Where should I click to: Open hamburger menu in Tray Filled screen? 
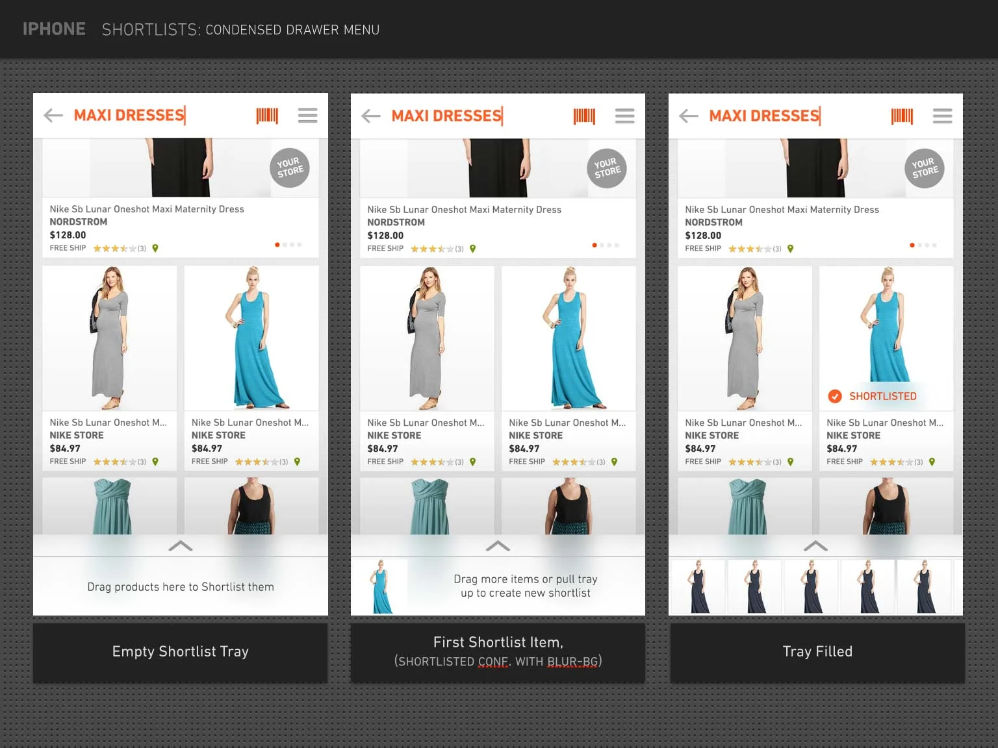click(x=943, y=116)
